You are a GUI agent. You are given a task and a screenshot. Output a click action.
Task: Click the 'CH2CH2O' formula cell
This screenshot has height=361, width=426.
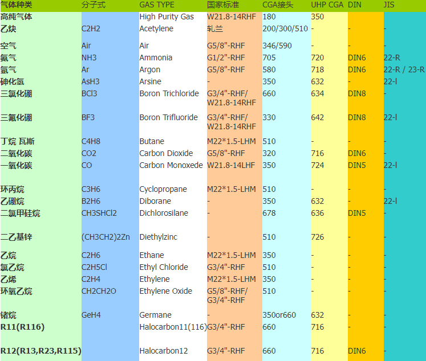coord(99,291)
